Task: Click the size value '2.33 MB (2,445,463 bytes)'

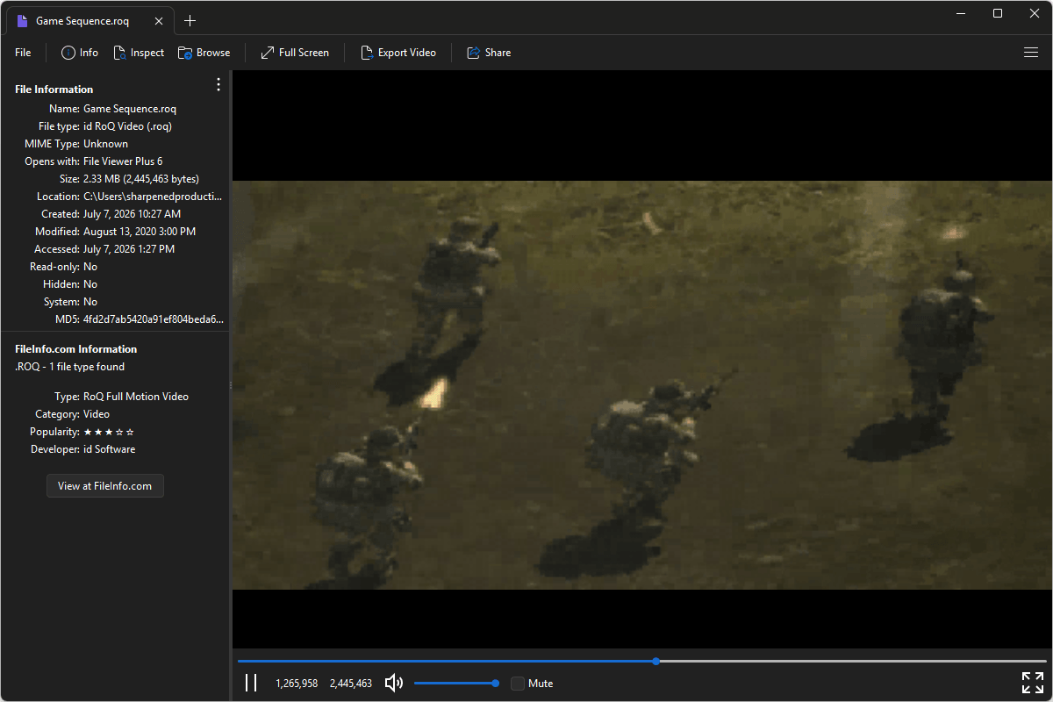Action: tap(141, 179)
